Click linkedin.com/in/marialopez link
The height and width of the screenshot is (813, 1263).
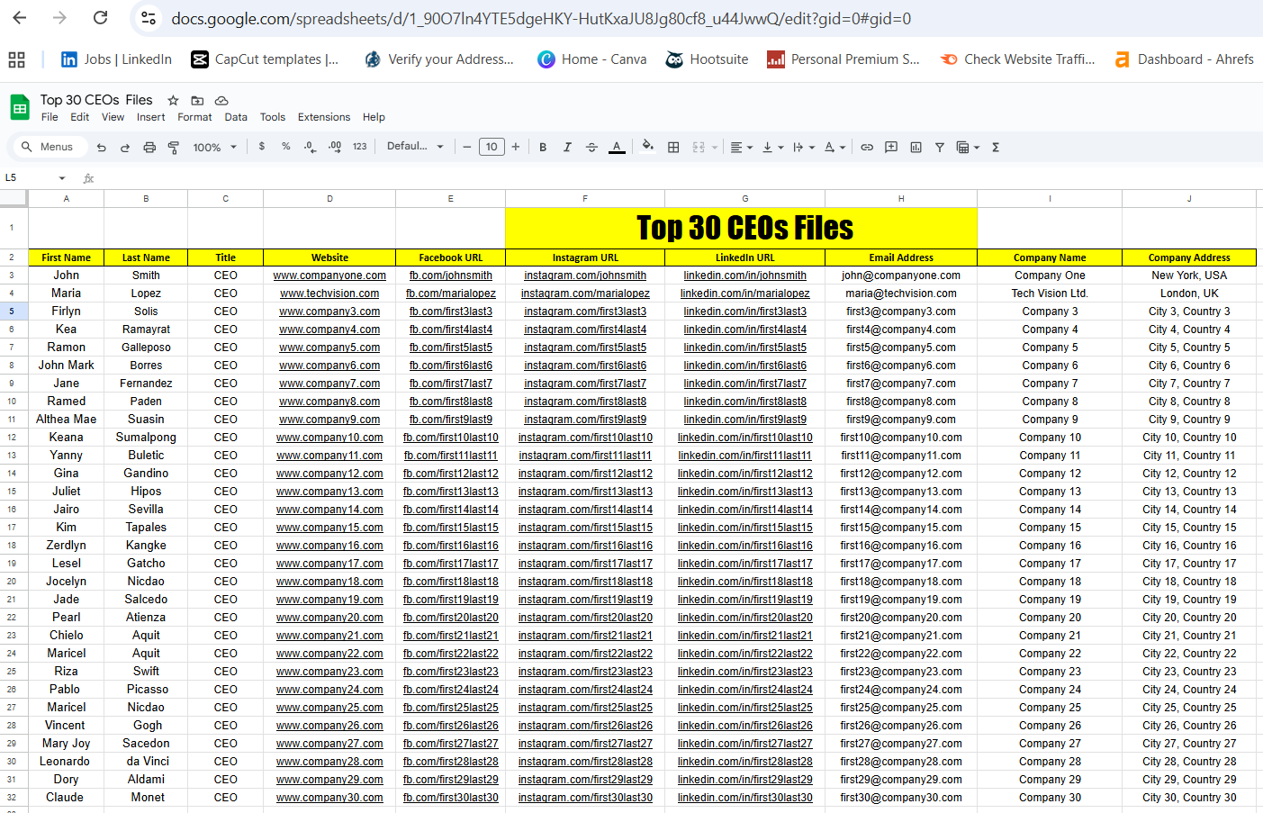point(744,294)
